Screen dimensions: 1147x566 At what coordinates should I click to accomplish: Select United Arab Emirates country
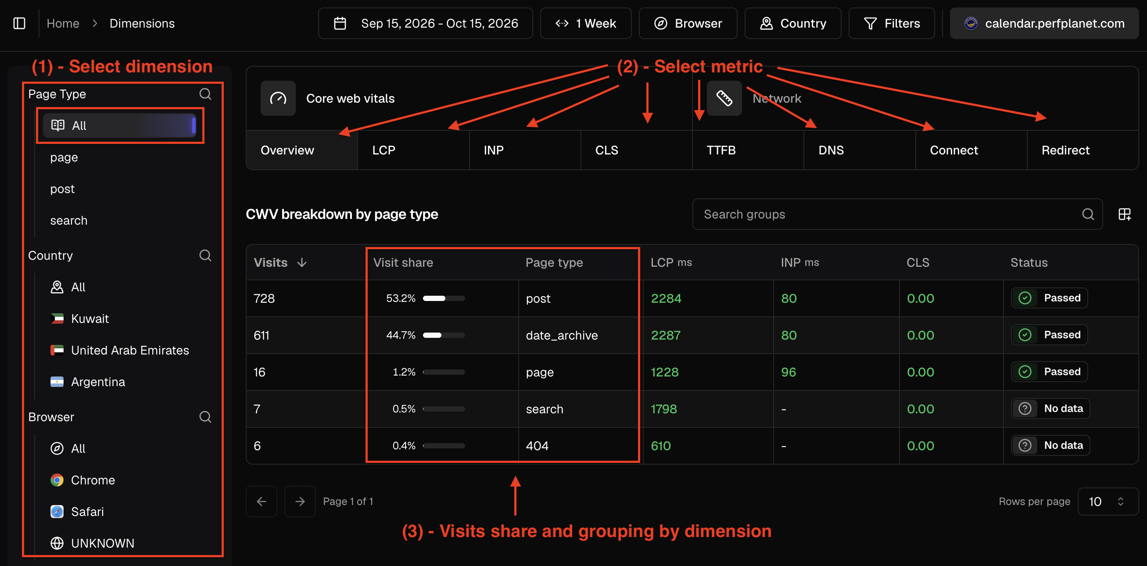coord(130,350)
